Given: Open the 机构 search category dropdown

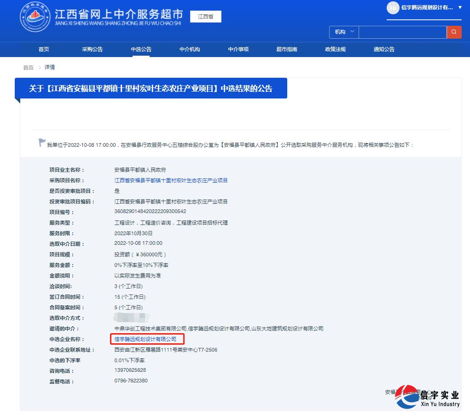Looking at the screenshot, I should pyautogui.click(x=342, y=32).
